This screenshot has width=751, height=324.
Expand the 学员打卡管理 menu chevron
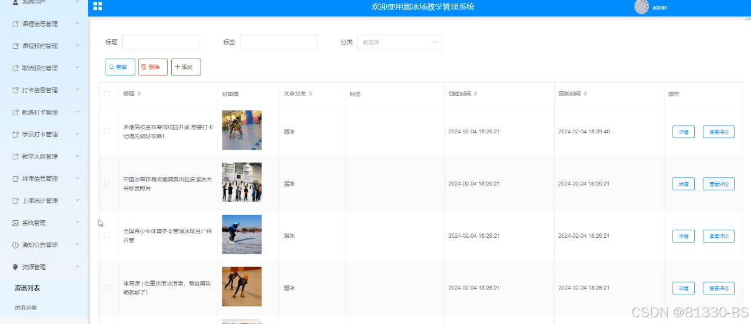(x=77, y=134)
